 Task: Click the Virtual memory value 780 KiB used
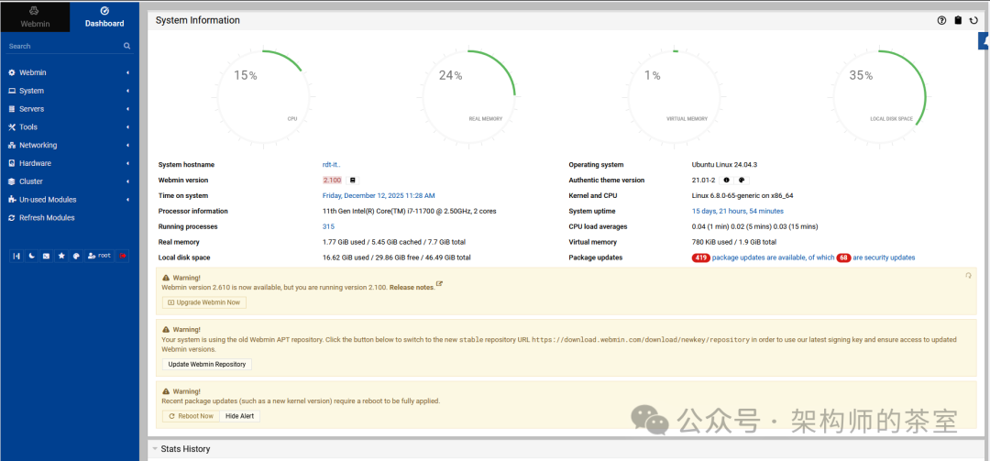(x=734, y=242)
